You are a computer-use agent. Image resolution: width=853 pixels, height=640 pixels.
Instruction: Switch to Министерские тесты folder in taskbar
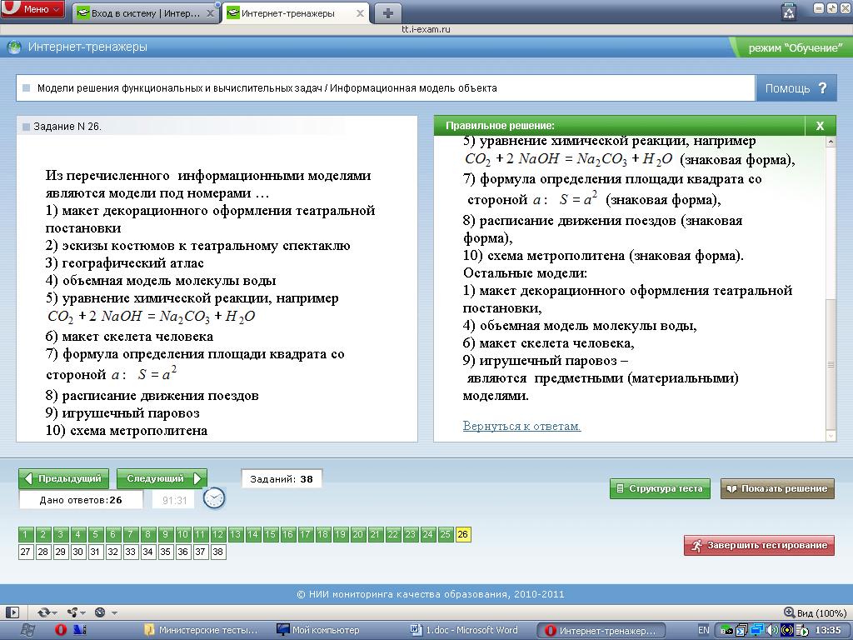click(202, 630)
